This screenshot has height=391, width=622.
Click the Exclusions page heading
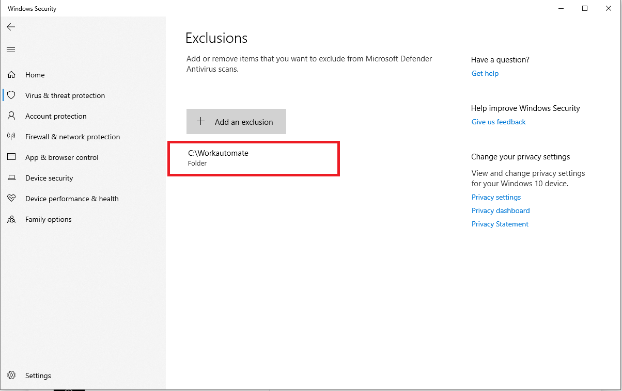point(216,38)
